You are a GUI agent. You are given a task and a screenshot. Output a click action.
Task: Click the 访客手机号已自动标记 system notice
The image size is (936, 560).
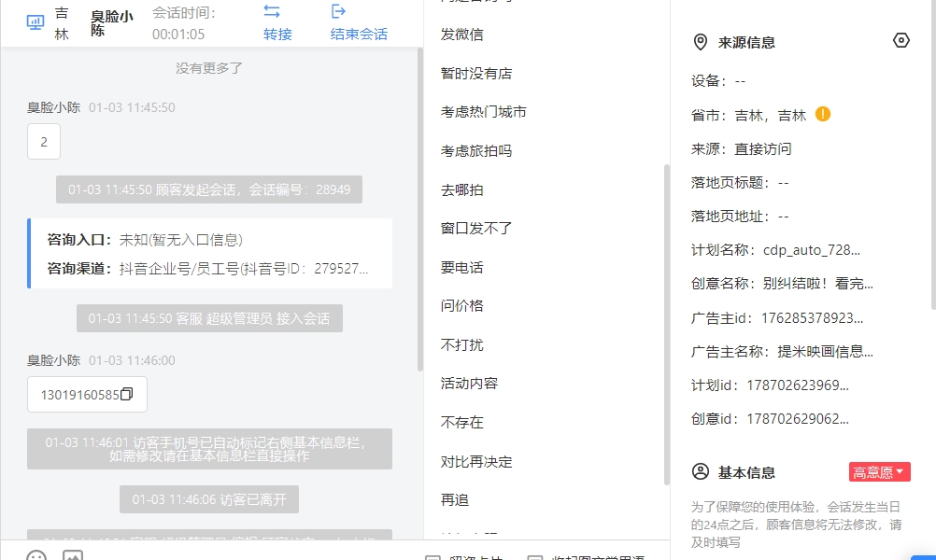coord(209,449)
